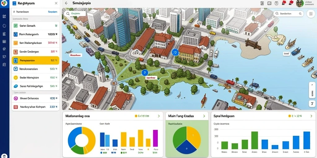Select the bank building icon in the sidebar

(4, 34)
